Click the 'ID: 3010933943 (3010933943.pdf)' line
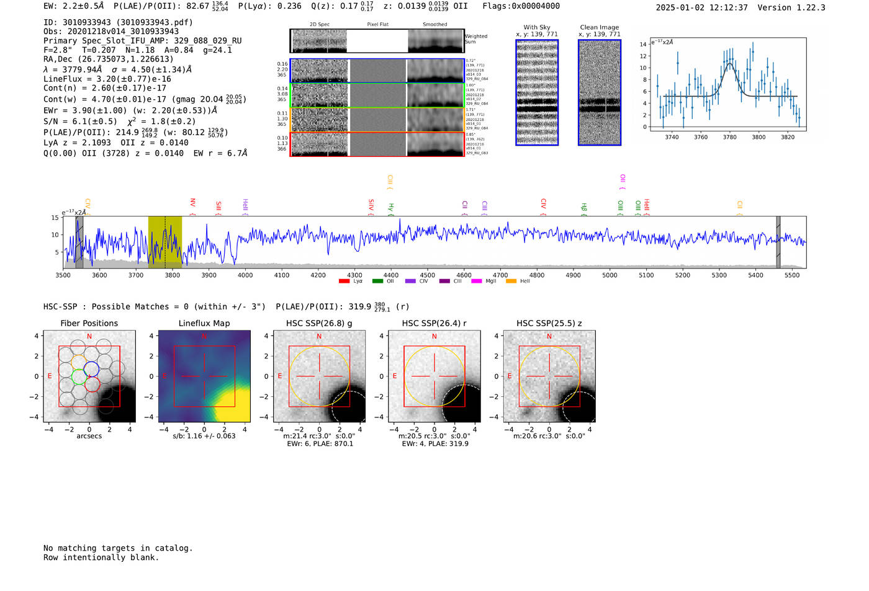The image size is (869, 591). 118,22
